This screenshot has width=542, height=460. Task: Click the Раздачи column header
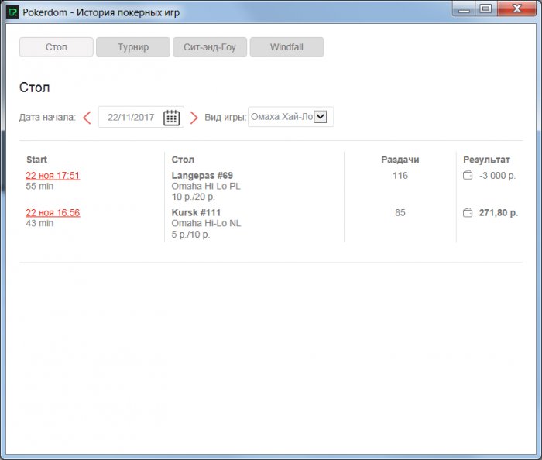coord(400,160)
